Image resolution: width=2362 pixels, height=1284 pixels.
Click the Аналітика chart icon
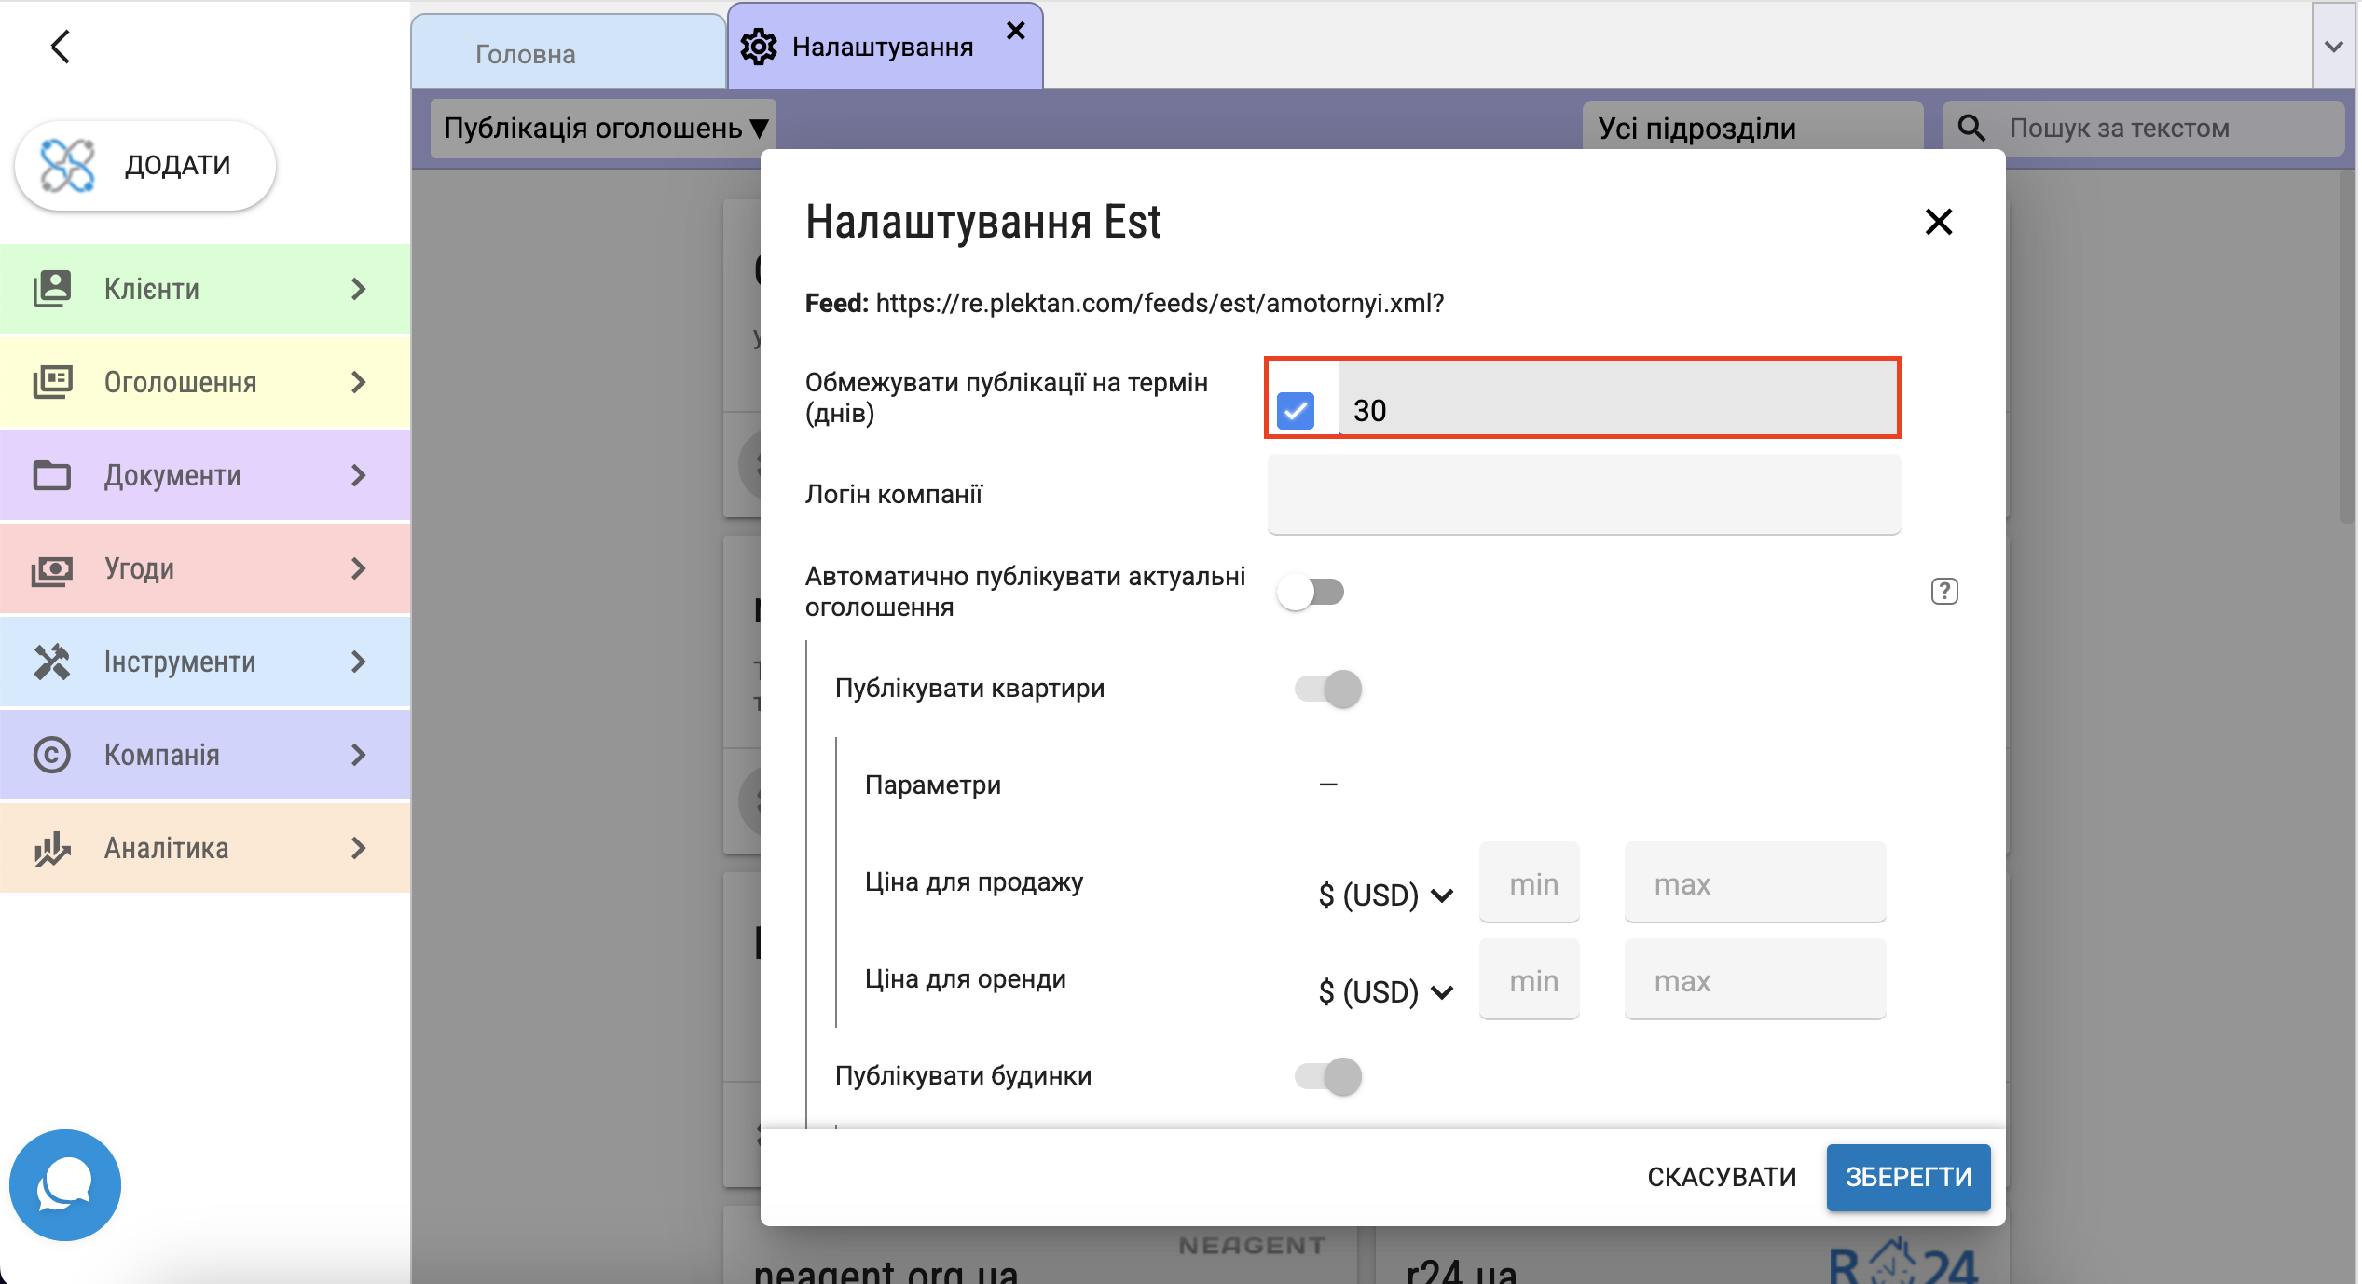(52, 848)
